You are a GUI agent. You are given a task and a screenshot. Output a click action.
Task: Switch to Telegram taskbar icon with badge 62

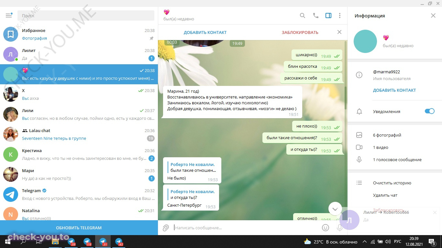(119, 242)
